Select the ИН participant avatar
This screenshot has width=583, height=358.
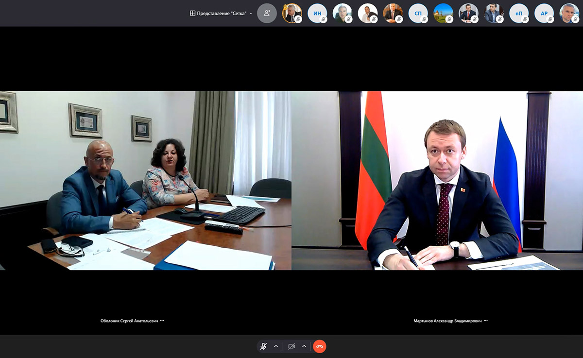(x=317, y=13)
